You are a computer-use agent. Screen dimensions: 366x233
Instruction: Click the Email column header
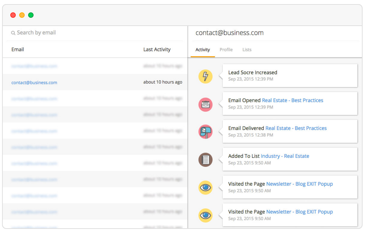(x=17, y=49)
